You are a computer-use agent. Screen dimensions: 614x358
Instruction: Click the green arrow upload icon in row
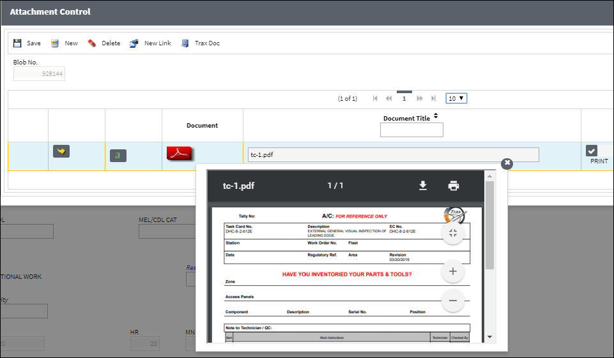click(118, 156)
